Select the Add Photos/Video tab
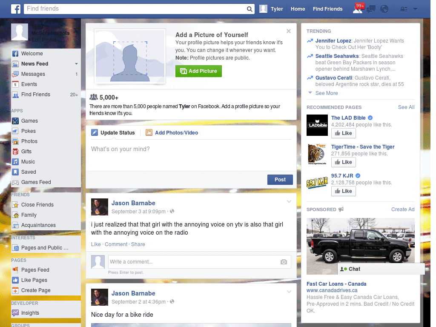 [172, 133]
